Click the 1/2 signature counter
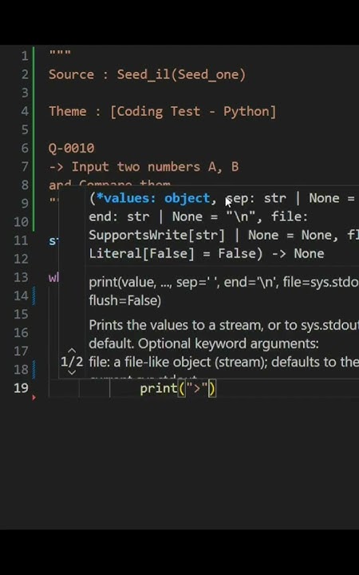The image size is (359, 575). pyautogui.click(x=72, y=362)
